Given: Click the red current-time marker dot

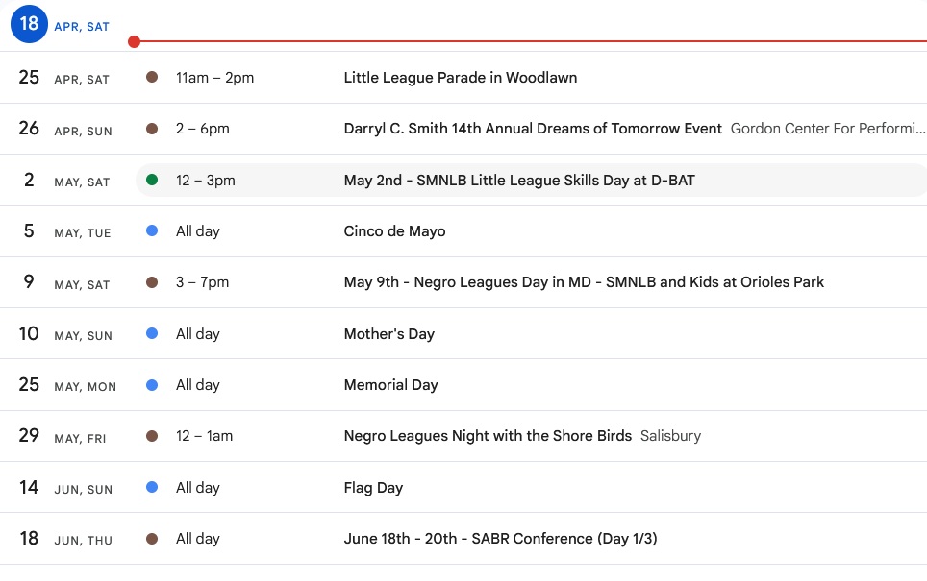Looking at the screenshot, I should point(134,41).
